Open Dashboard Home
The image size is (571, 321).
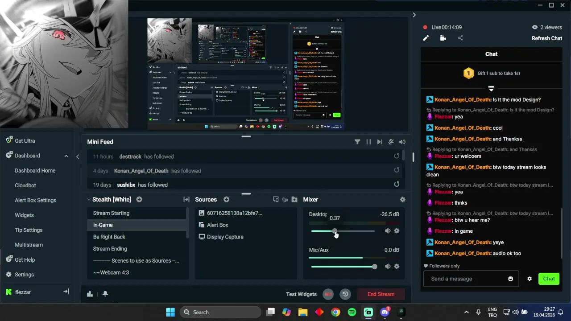coord(35,170)
